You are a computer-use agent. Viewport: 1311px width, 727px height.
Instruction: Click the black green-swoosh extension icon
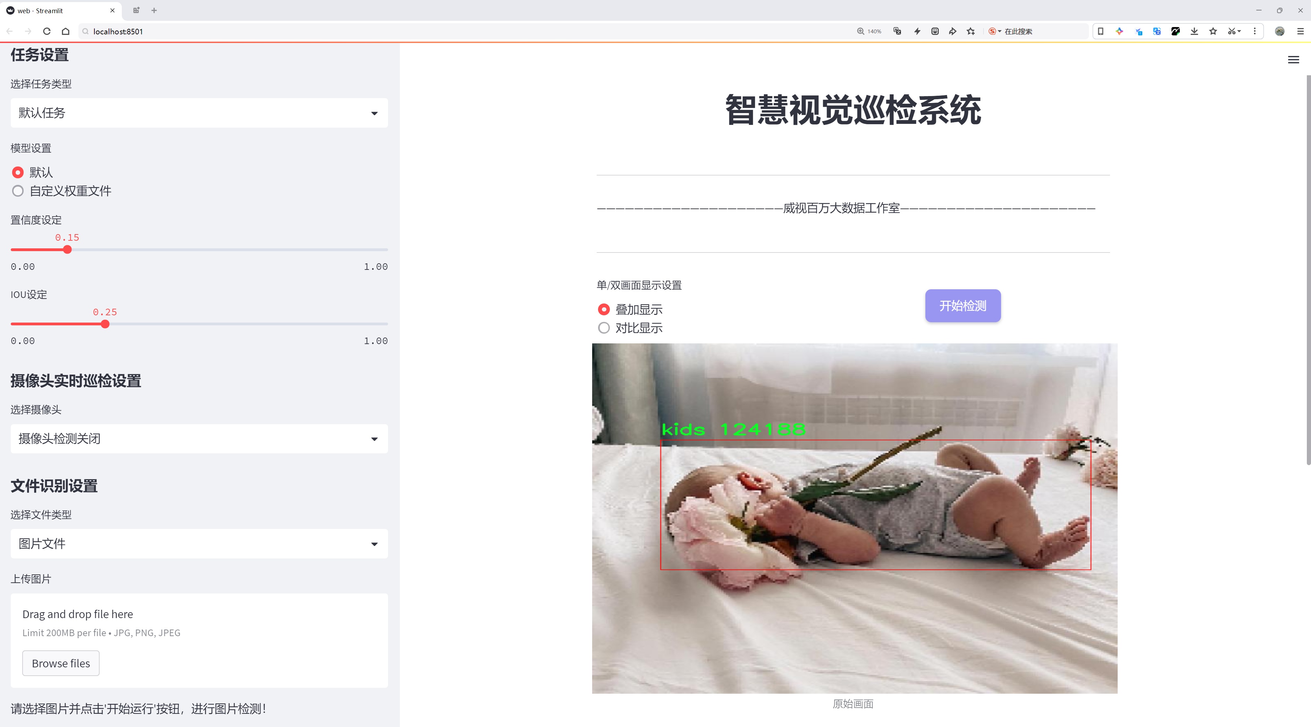click(1176, 32)
